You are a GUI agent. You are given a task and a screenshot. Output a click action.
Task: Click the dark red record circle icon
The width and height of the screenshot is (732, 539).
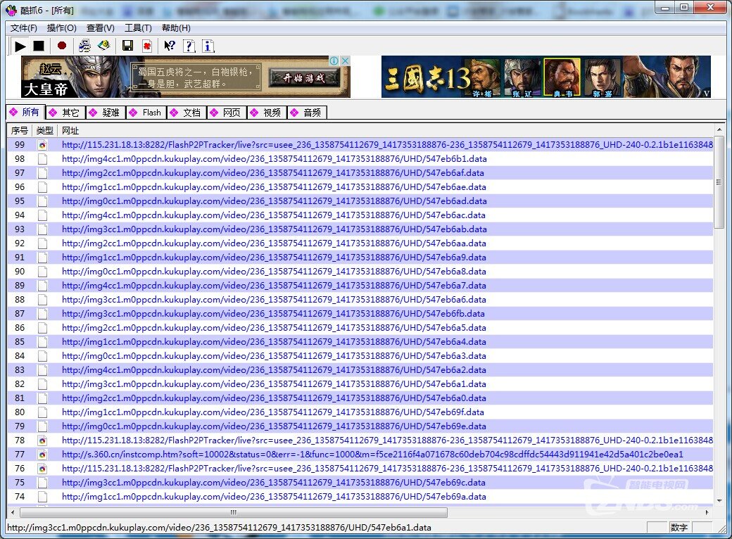click(62, 46)
